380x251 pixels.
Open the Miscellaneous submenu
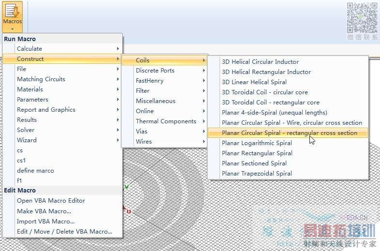coord(164,101)
